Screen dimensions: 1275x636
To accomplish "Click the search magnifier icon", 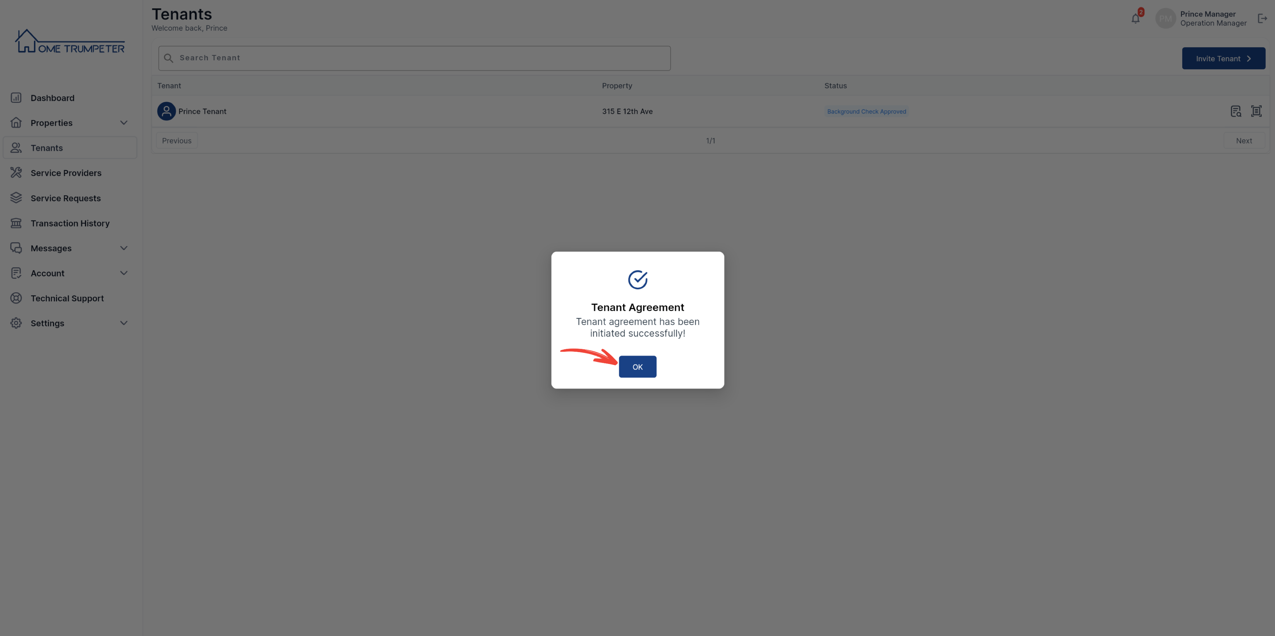I will (168, 58).
